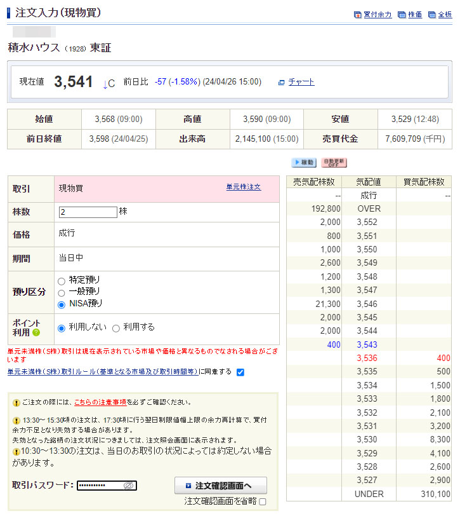Open the 単元株注文 link
The width and height of the screenshot is (460, 518).
click(243, 187)
